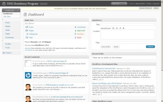
Task: Click the WordPress Development Blog widget header
Action: [124, 64]
